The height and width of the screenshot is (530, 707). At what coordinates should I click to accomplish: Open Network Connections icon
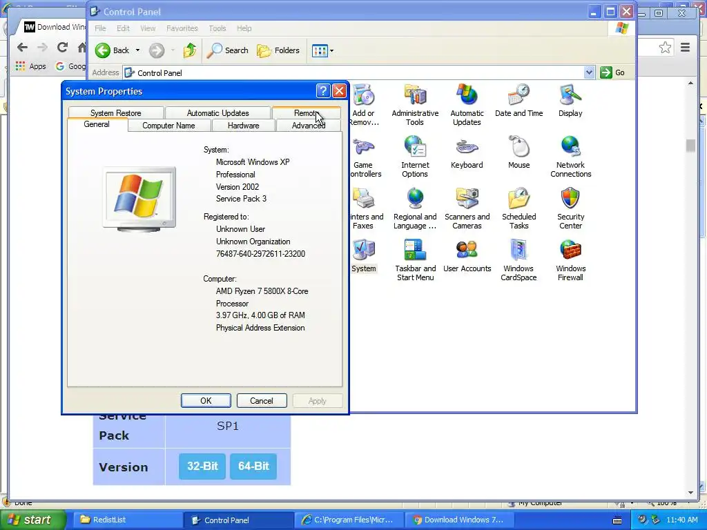coord(570,157)
